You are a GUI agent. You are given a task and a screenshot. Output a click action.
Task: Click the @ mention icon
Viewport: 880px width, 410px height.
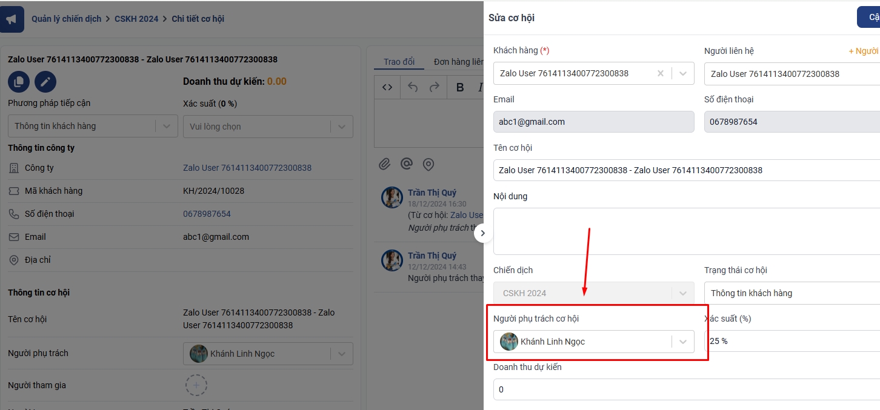407,164
